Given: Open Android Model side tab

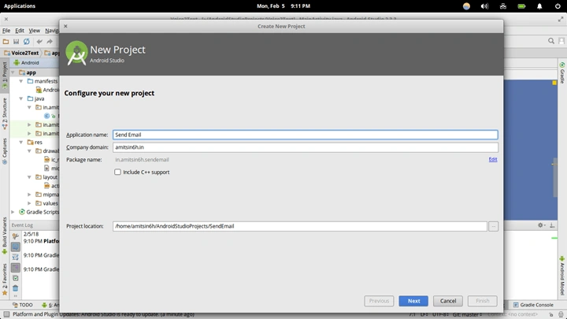Looking at the screenshot, I should 562,276.
